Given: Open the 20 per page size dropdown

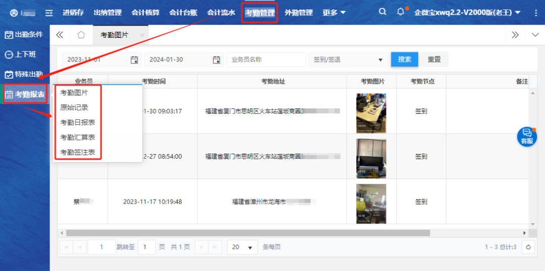Looking at the screenshot, I should [x=242, y=247].
